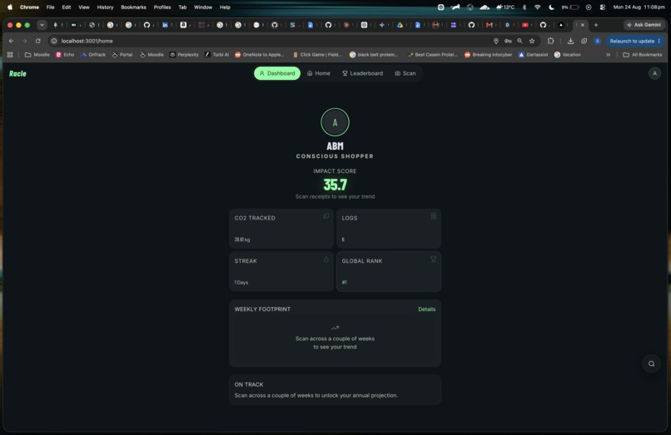Click the browser forward arrow
Image resolution: width=671 pixels, height=435 pixels.
coord(24,41)
